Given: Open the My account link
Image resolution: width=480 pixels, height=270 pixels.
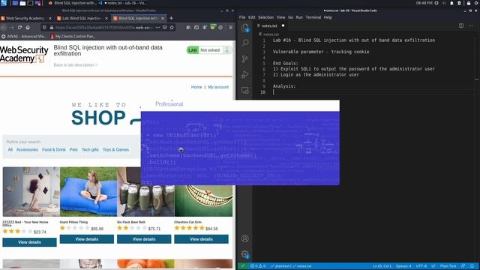Looking at the screenshot, I should [x=218, y=87].
